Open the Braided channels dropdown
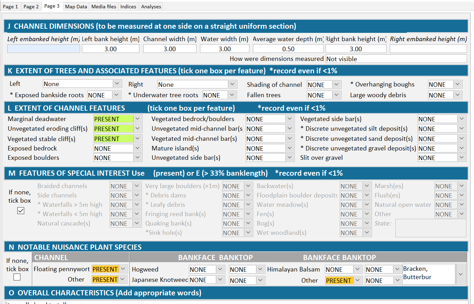Screen dimensions: 474x304 coord(126,186)
